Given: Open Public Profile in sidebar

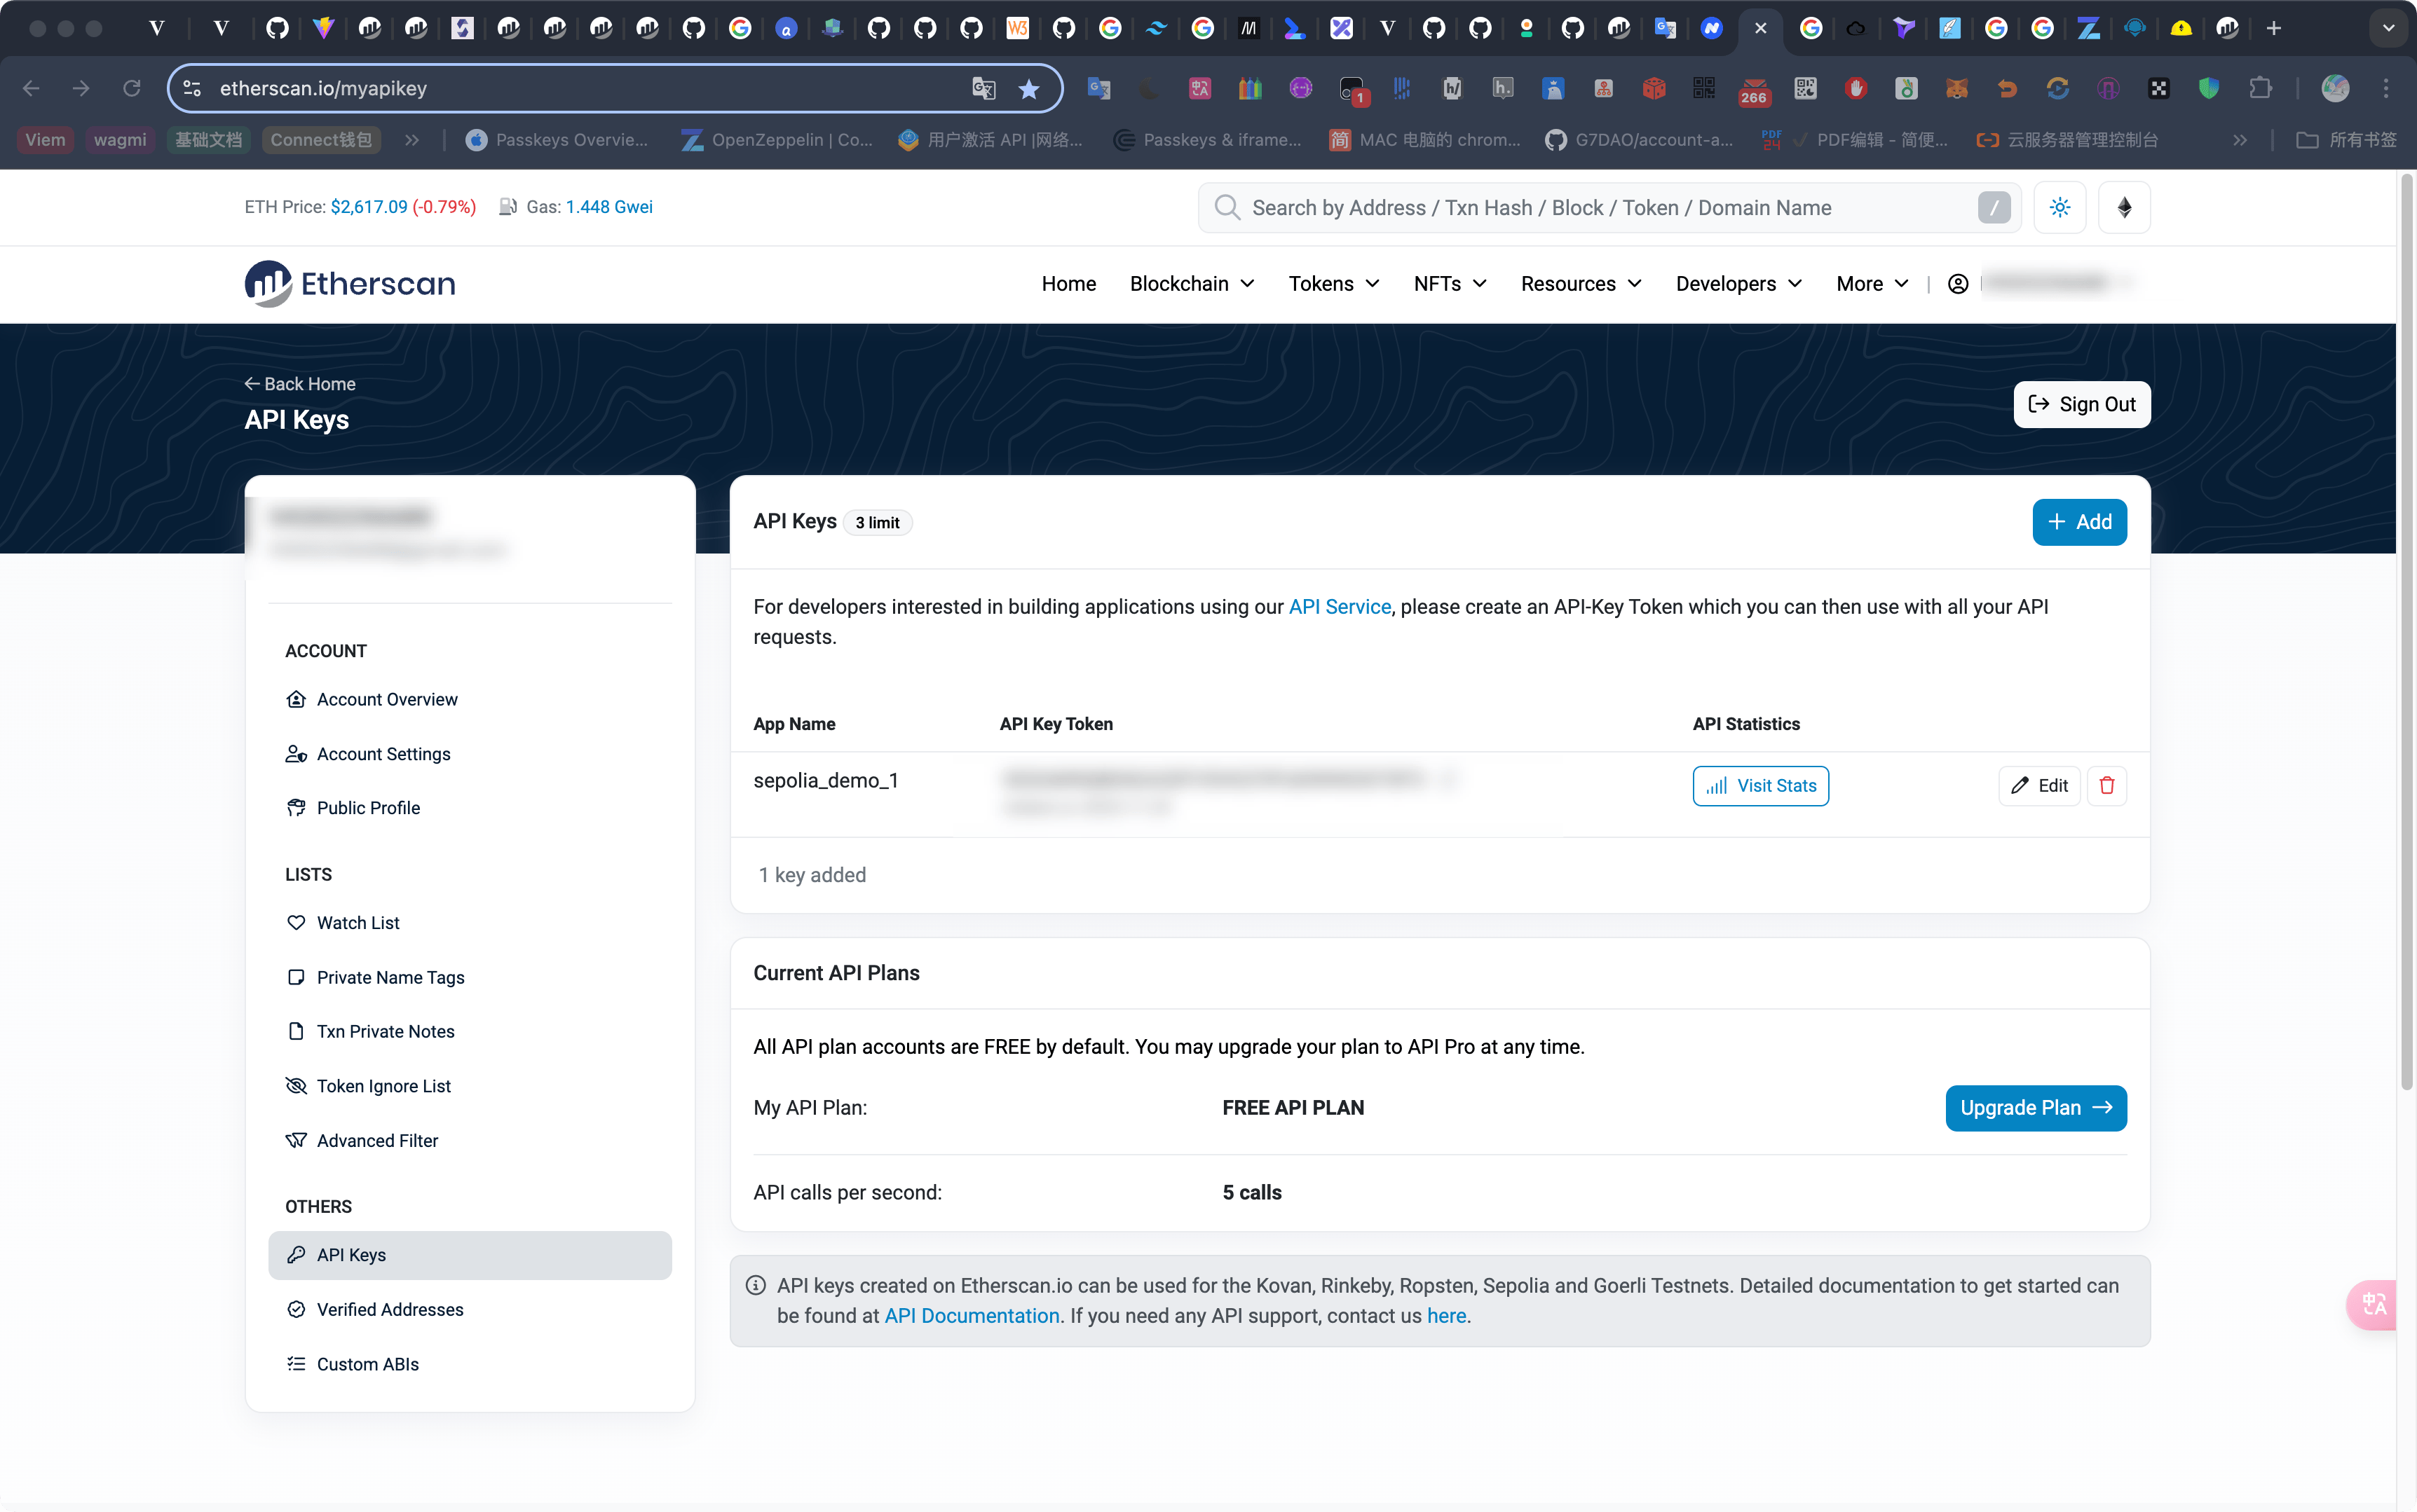Looking at the screenshot, I should (470, 808).
